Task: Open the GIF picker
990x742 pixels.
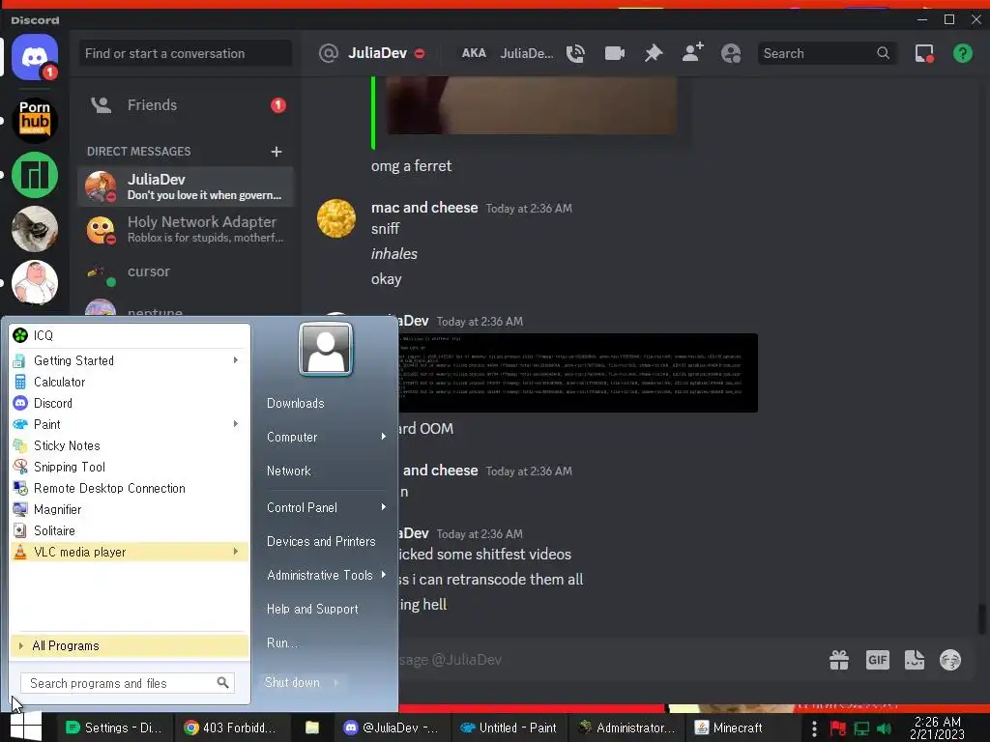Action: click(x=878, y=660)
